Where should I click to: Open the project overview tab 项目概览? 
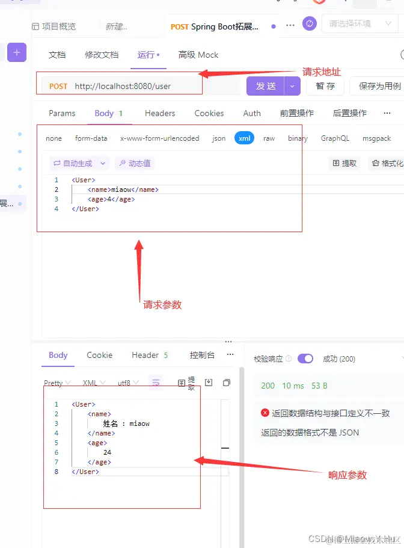(54, 26)
